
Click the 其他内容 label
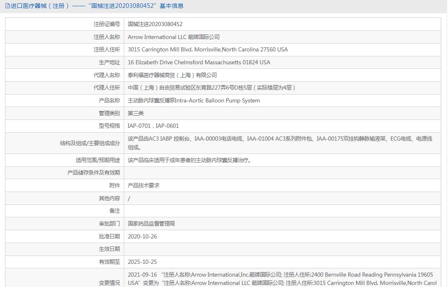pos(109,199)
